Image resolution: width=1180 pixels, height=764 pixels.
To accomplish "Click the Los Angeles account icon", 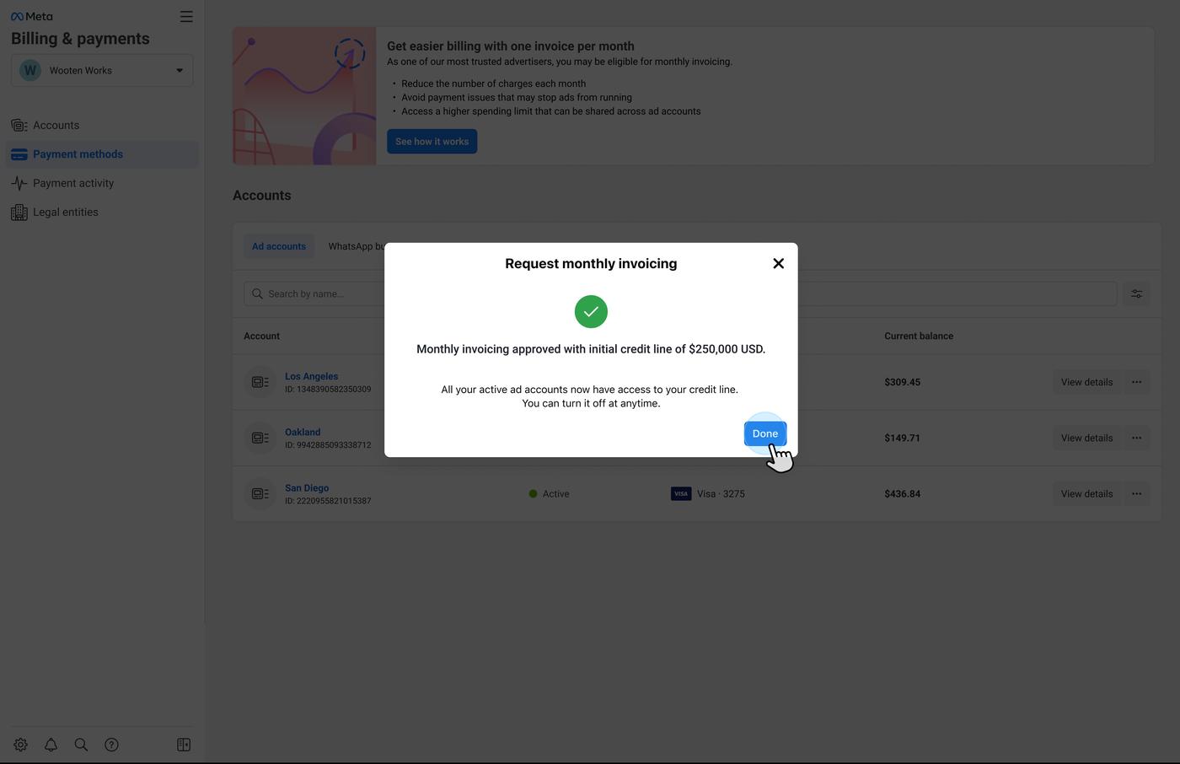I will (x=260, y=382).
